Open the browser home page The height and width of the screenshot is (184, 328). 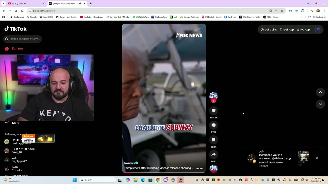(22, 11)
